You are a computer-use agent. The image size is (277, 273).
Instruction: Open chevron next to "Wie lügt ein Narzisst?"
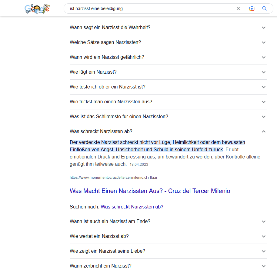coord(263,72)
